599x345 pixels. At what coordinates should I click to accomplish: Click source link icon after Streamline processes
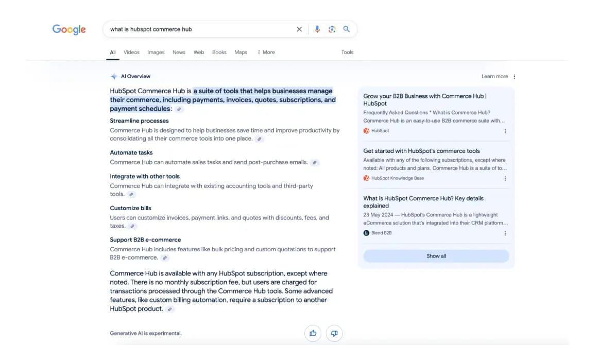tap(260, 139)
